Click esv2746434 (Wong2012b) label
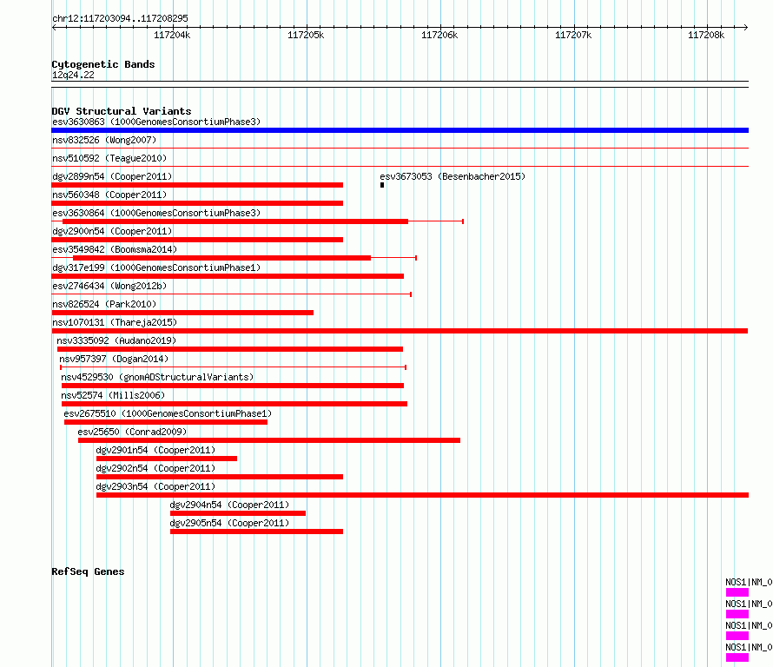This screenshot has width=773, height=667. pyautogui.click(x=109, y=286)
